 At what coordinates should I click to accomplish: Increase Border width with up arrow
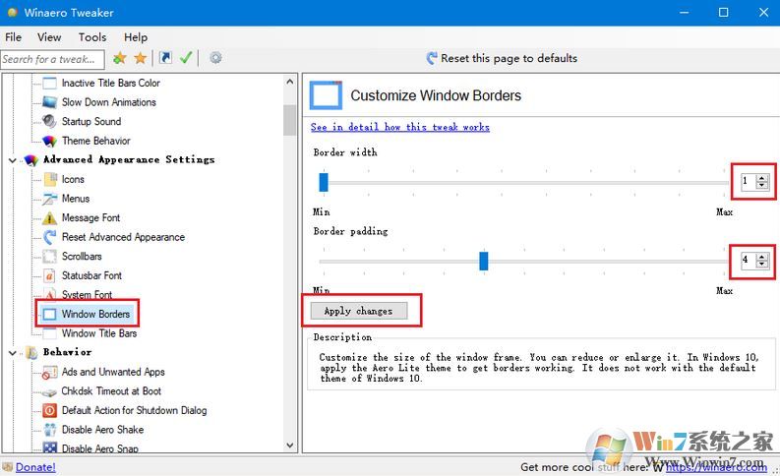click(x=761, y=177)
